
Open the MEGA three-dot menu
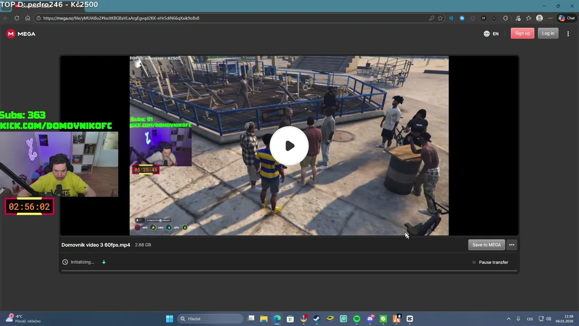568,34
